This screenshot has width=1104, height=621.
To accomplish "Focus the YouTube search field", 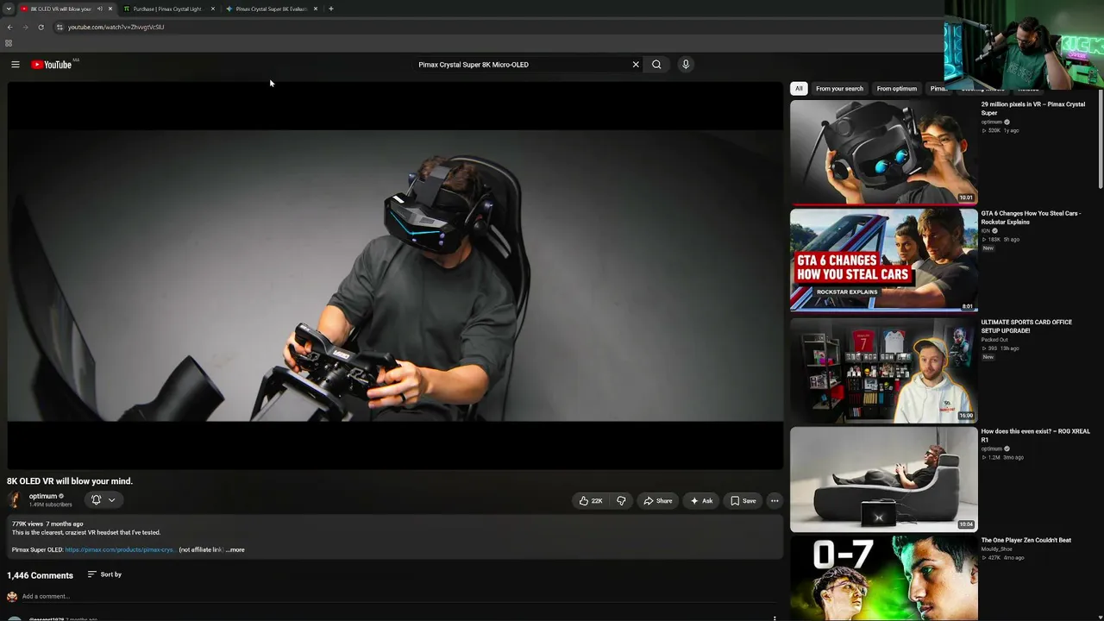I will coord(522,65).
